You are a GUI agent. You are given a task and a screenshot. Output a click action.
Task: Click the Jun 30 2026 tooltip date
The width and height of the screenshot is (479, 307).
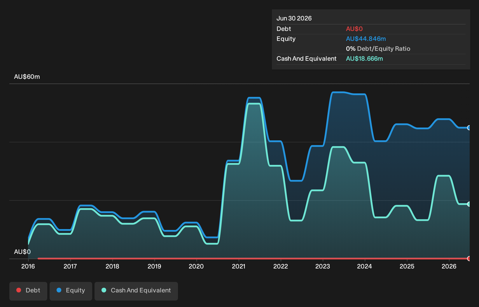(x=294, y=18)
